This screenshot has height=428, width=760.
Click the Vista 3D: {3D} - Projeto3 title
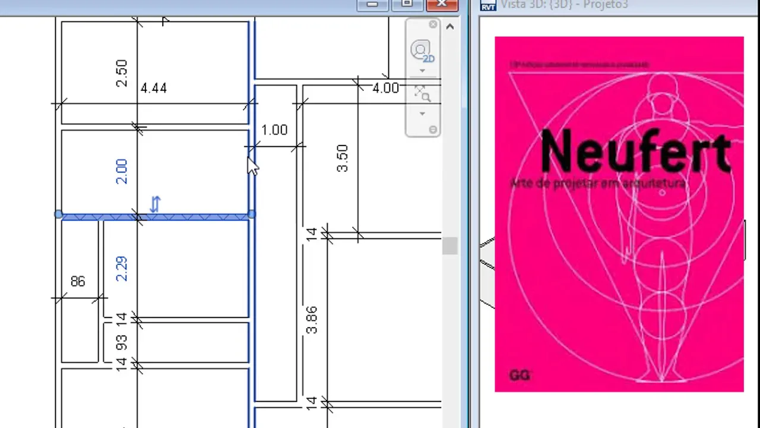pos(564,5)
